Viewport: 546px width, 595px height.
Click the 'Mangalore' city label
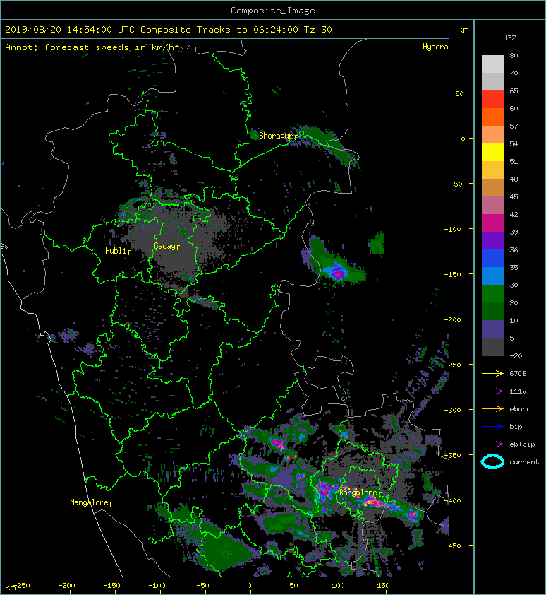90,502
